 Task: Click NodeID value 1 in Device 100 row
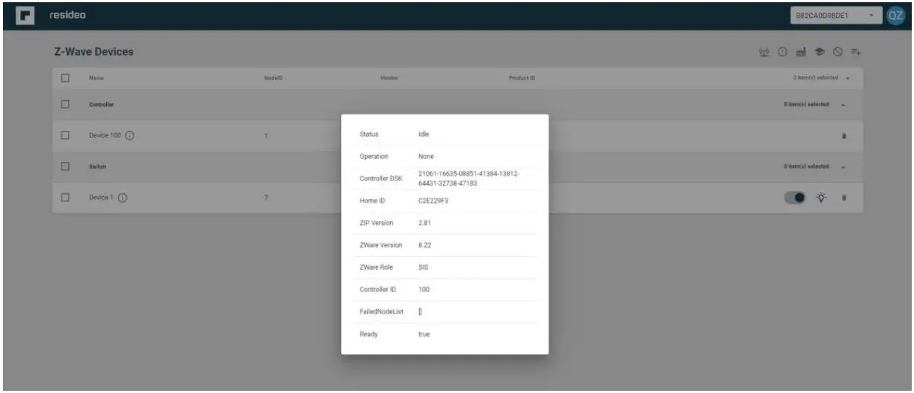265,137
